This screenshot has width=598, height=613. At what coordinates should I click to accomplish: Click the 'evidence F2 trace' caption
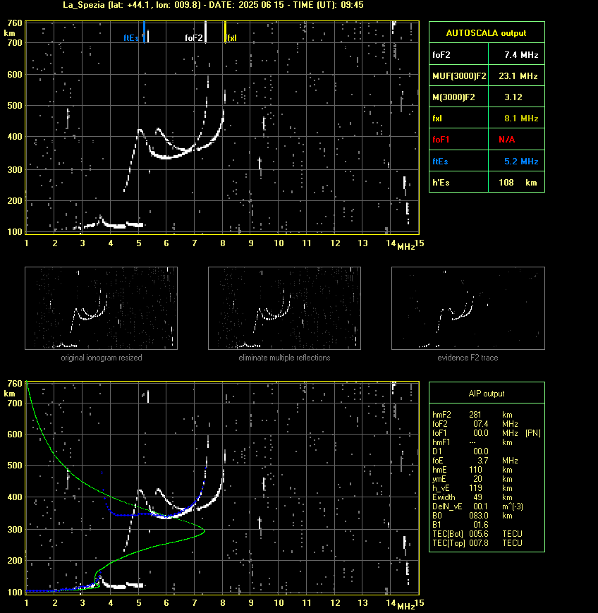[468, 358]
